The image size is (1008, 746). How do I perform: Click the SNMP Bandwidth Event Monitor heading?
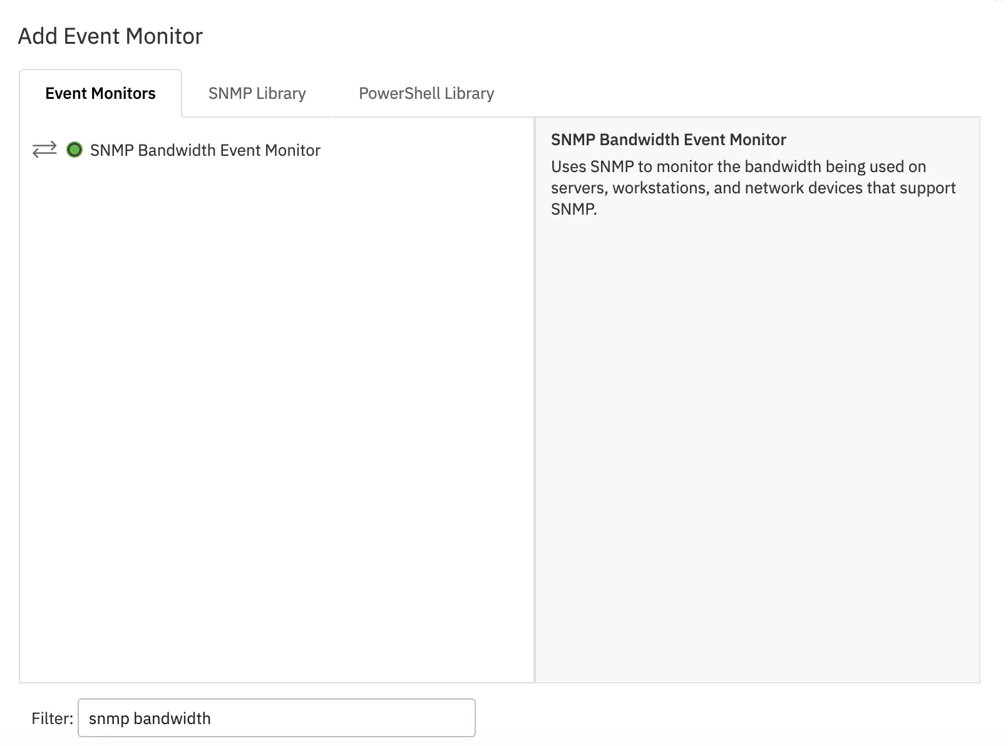click(668, 140)
